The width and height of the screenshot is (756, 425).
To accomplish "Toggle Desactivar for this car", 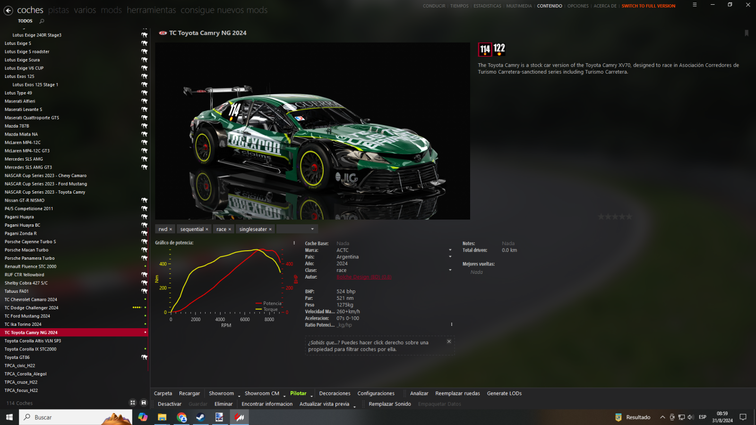I will [170, 404].
